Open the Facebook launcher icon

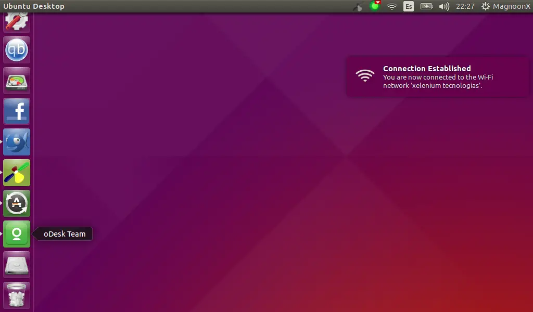point(17,111)
